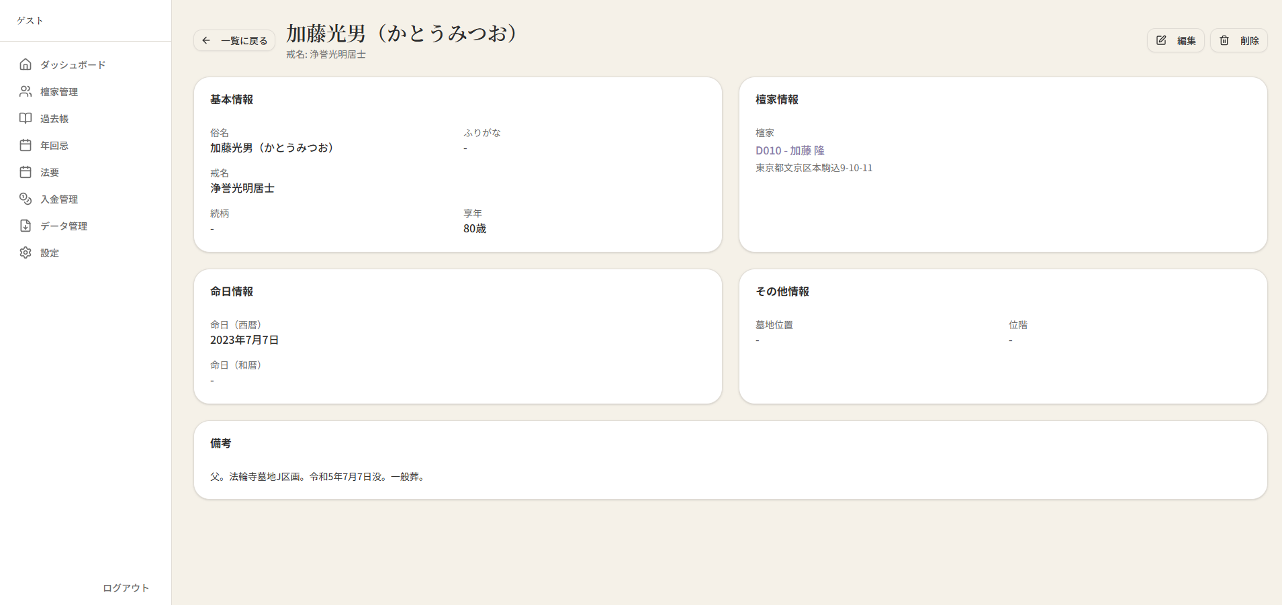Screen dimensions: 1282x605
Task: Select the ダッシュボード home icon
Action: coord(26,64)
